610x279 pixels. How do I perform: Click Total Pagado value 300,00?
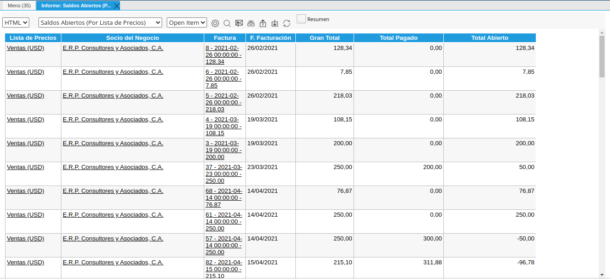tap(433, 239)
